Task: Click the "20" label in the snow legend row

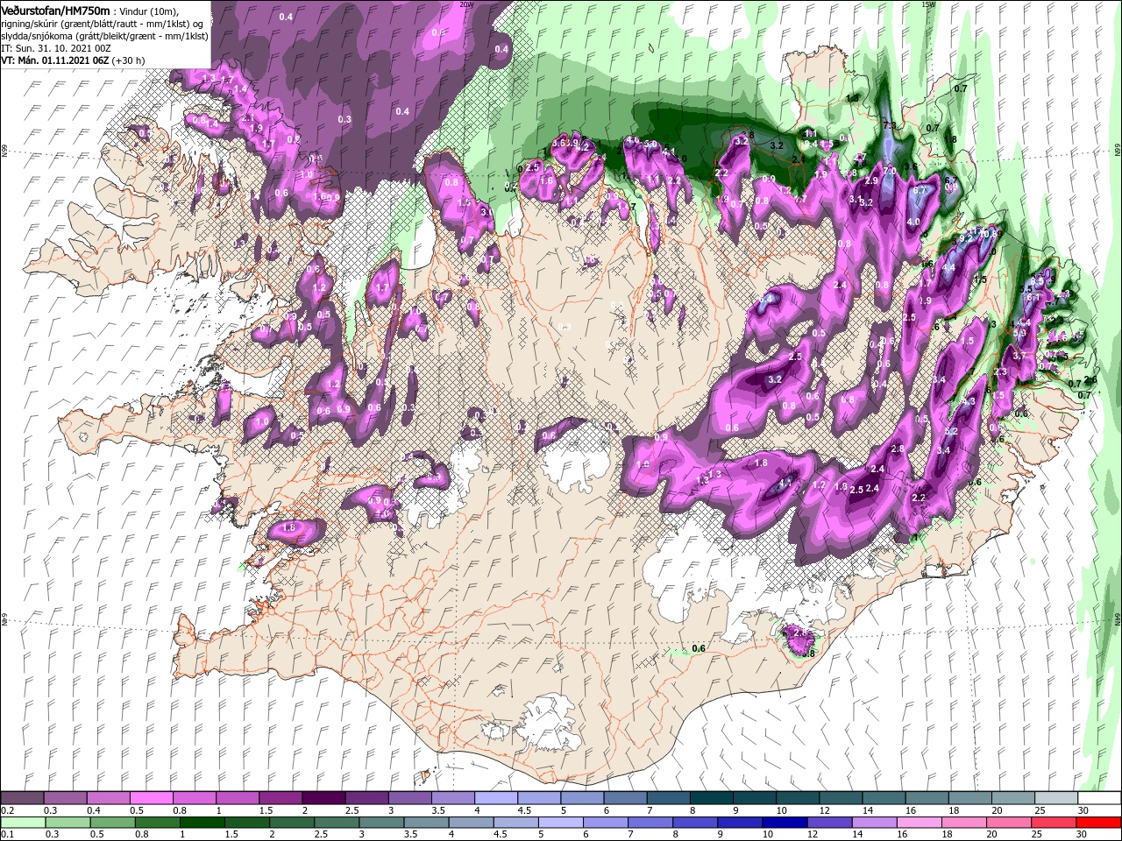Action: [x=998, y=810]
